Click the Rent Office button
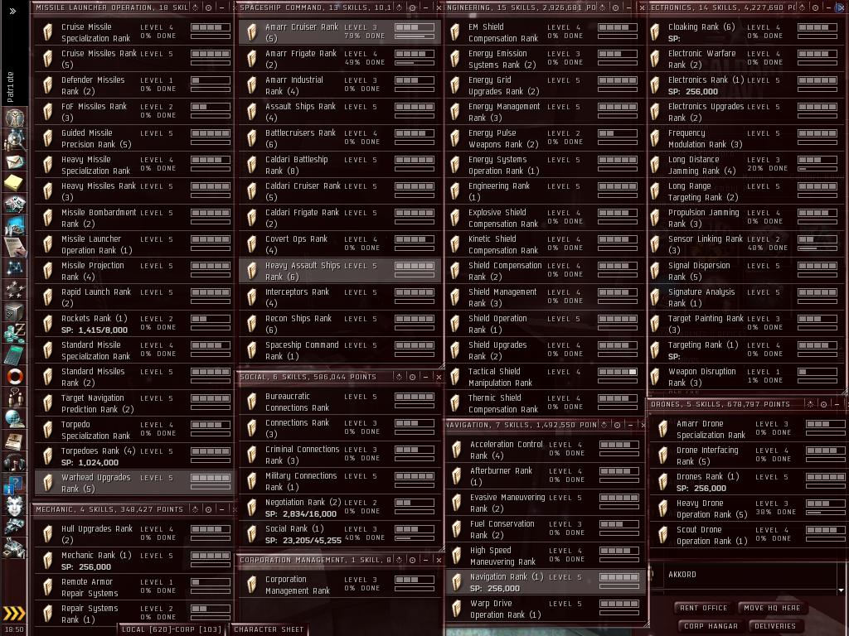This screenshot has height=636, width=849. click(703, 608)
